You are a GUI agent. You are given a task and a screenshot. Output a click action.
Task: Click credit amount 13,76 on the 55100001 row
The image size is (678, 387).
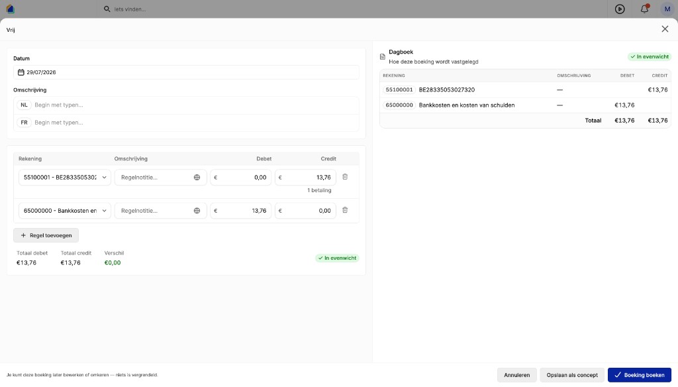click(306, 178)
